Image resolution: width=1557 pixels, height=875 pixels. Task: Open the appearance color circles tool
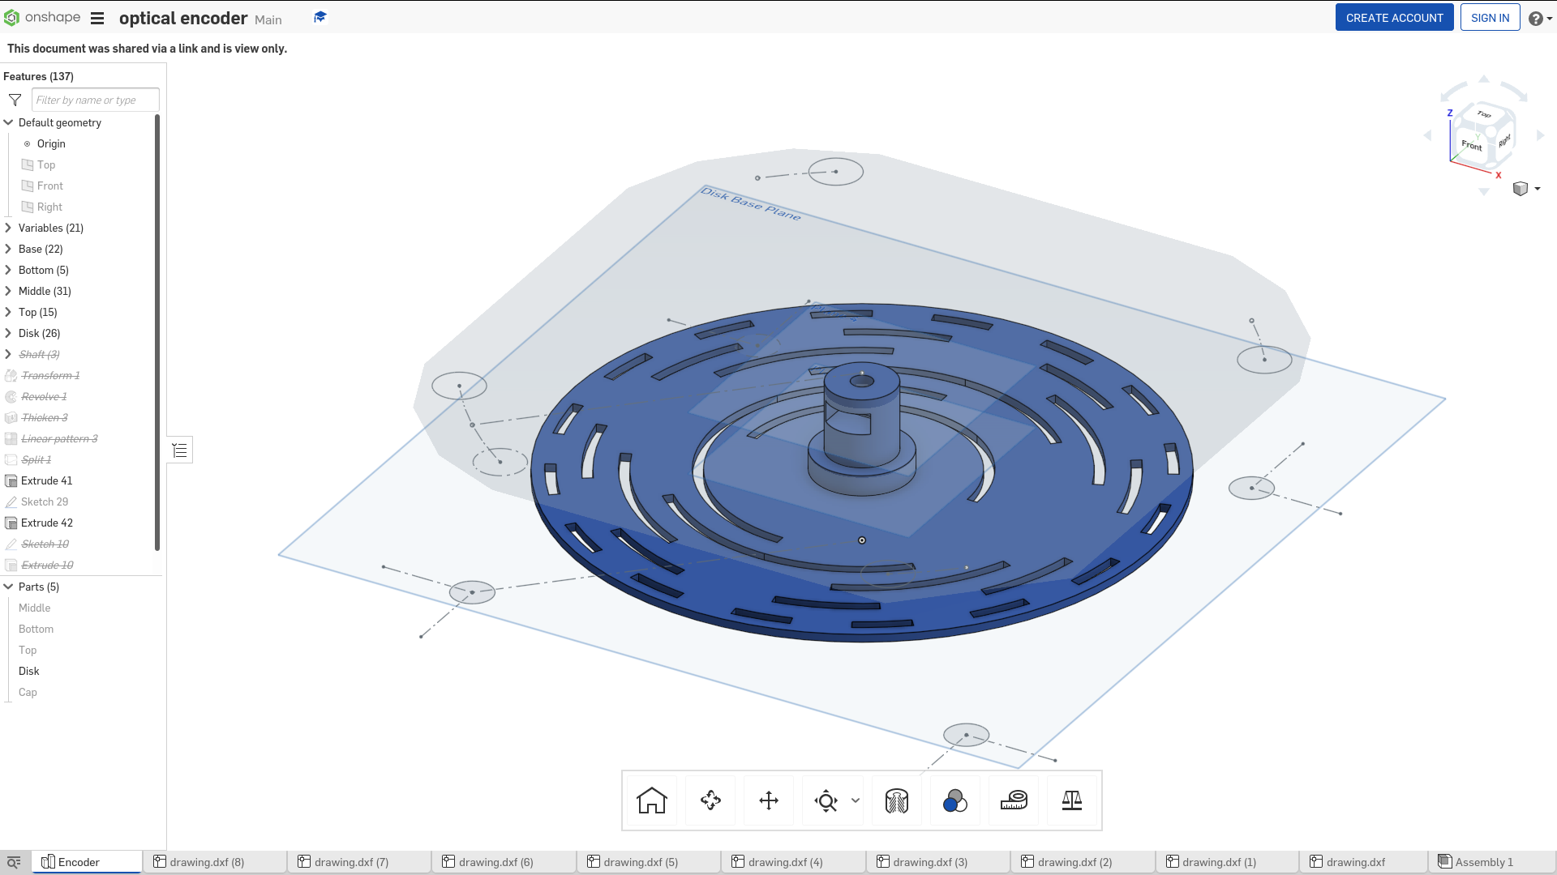[x=955, y=800]
